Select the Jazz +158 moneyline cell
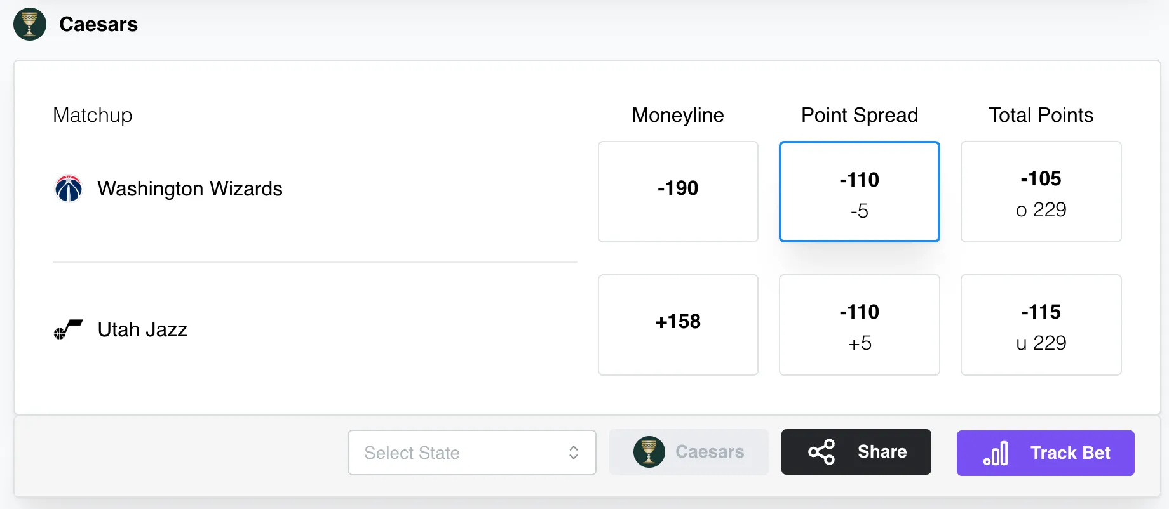 pyautogui.click(x=677, y=324)
